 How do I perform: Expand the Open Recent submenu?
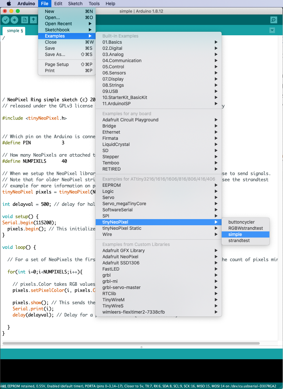(x=67, y=24)
